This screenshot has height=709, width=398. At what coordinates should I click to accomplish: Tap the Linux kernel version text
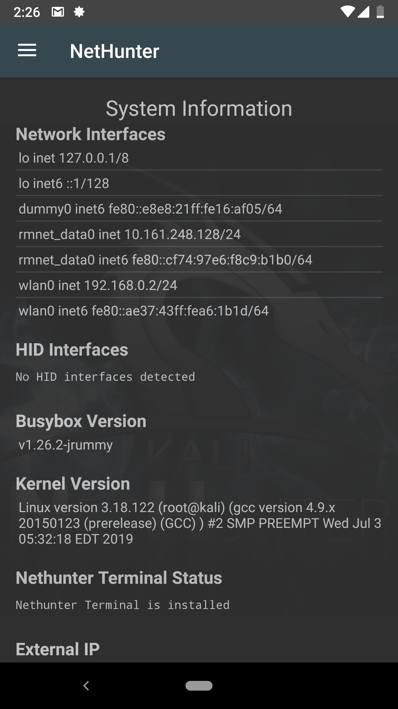pyautogui.click(x=199, y=523)
